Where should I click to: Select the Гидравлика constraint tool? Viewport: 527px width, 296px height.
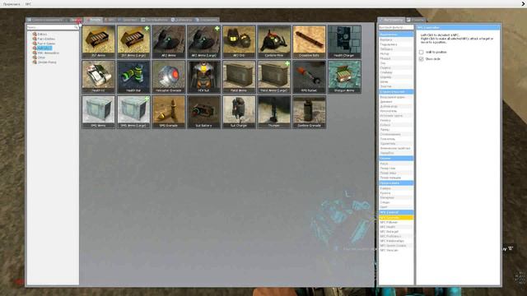[396, 44]
